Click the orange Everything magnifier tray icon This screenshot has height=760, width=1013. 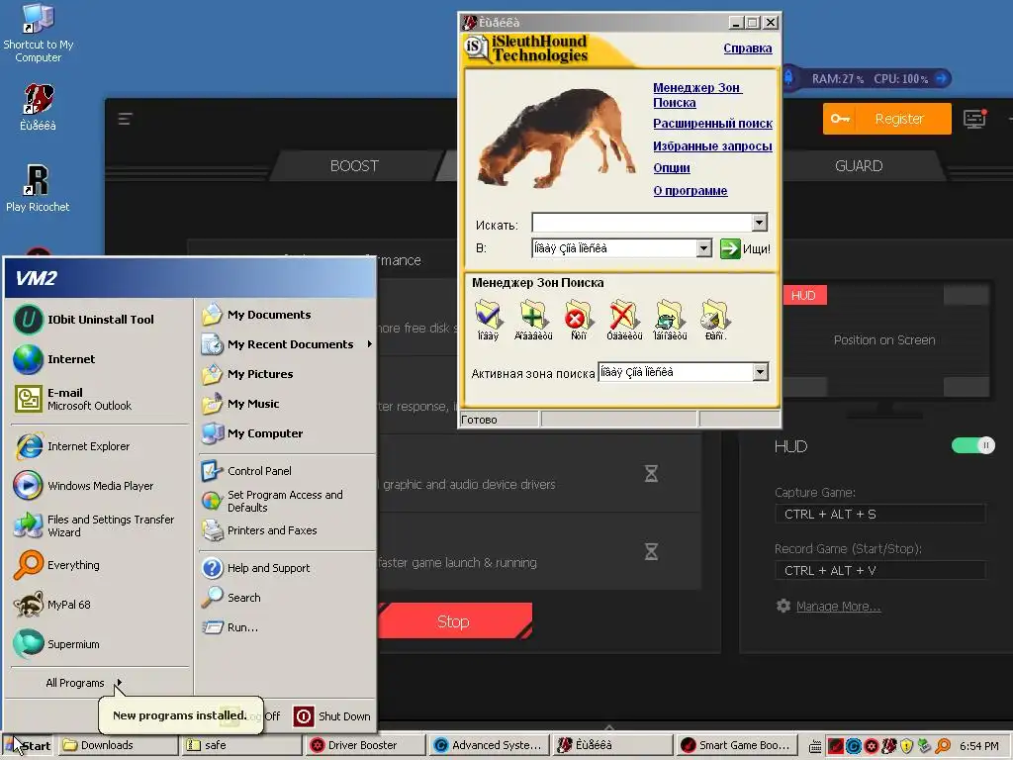[943, 746]
